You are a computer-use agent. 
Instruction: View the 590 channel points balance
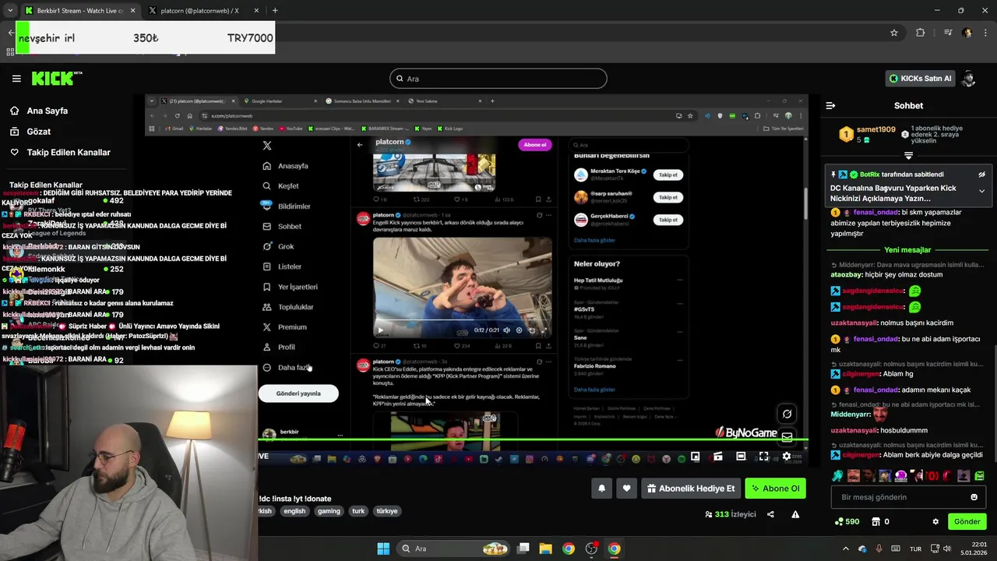click(847, 522)
